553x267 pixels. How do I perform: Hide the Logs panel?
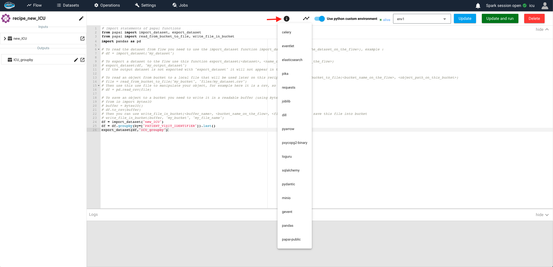(542, 215)
